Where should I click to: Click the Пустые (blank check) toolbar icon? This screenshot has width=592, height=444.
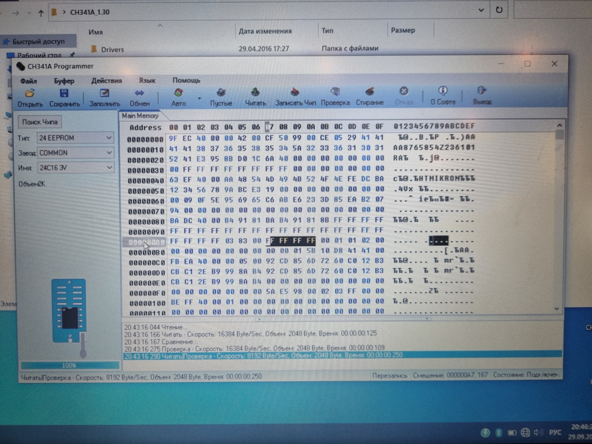point(221,92)
